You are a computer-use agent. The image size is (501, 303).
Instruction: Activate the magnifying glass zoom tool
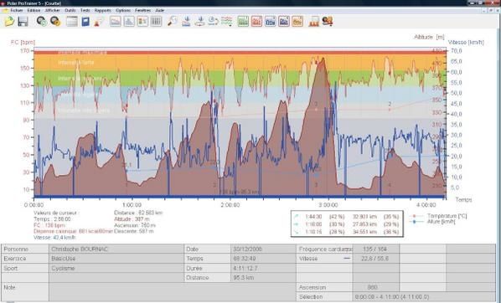point(173,22)
